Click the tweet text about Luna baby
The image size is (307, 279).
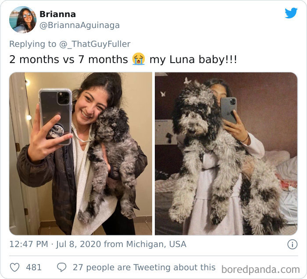click(123, 59)
